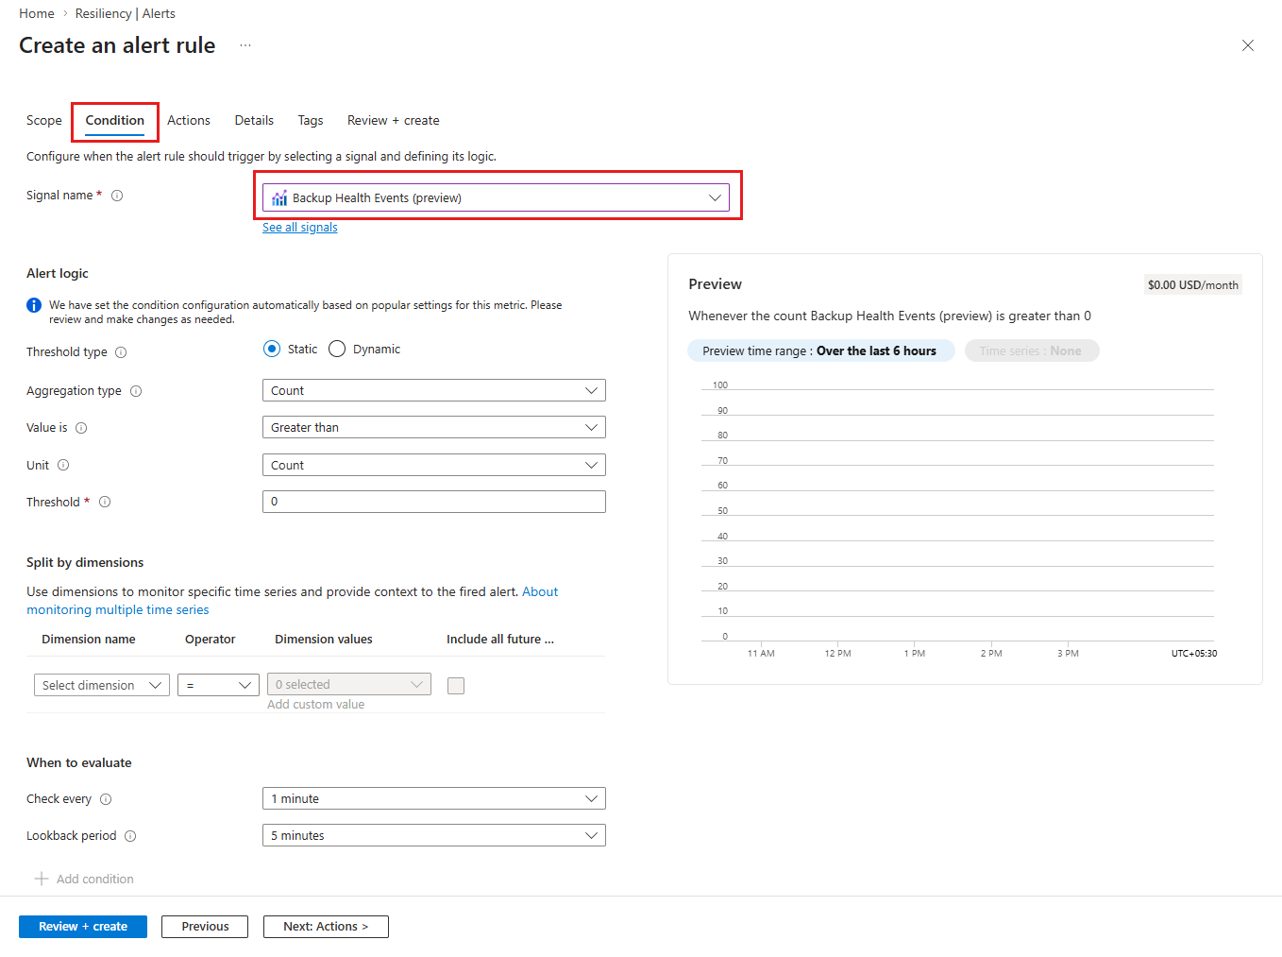
Task: Check the Include all future values box
Action: 456,686
